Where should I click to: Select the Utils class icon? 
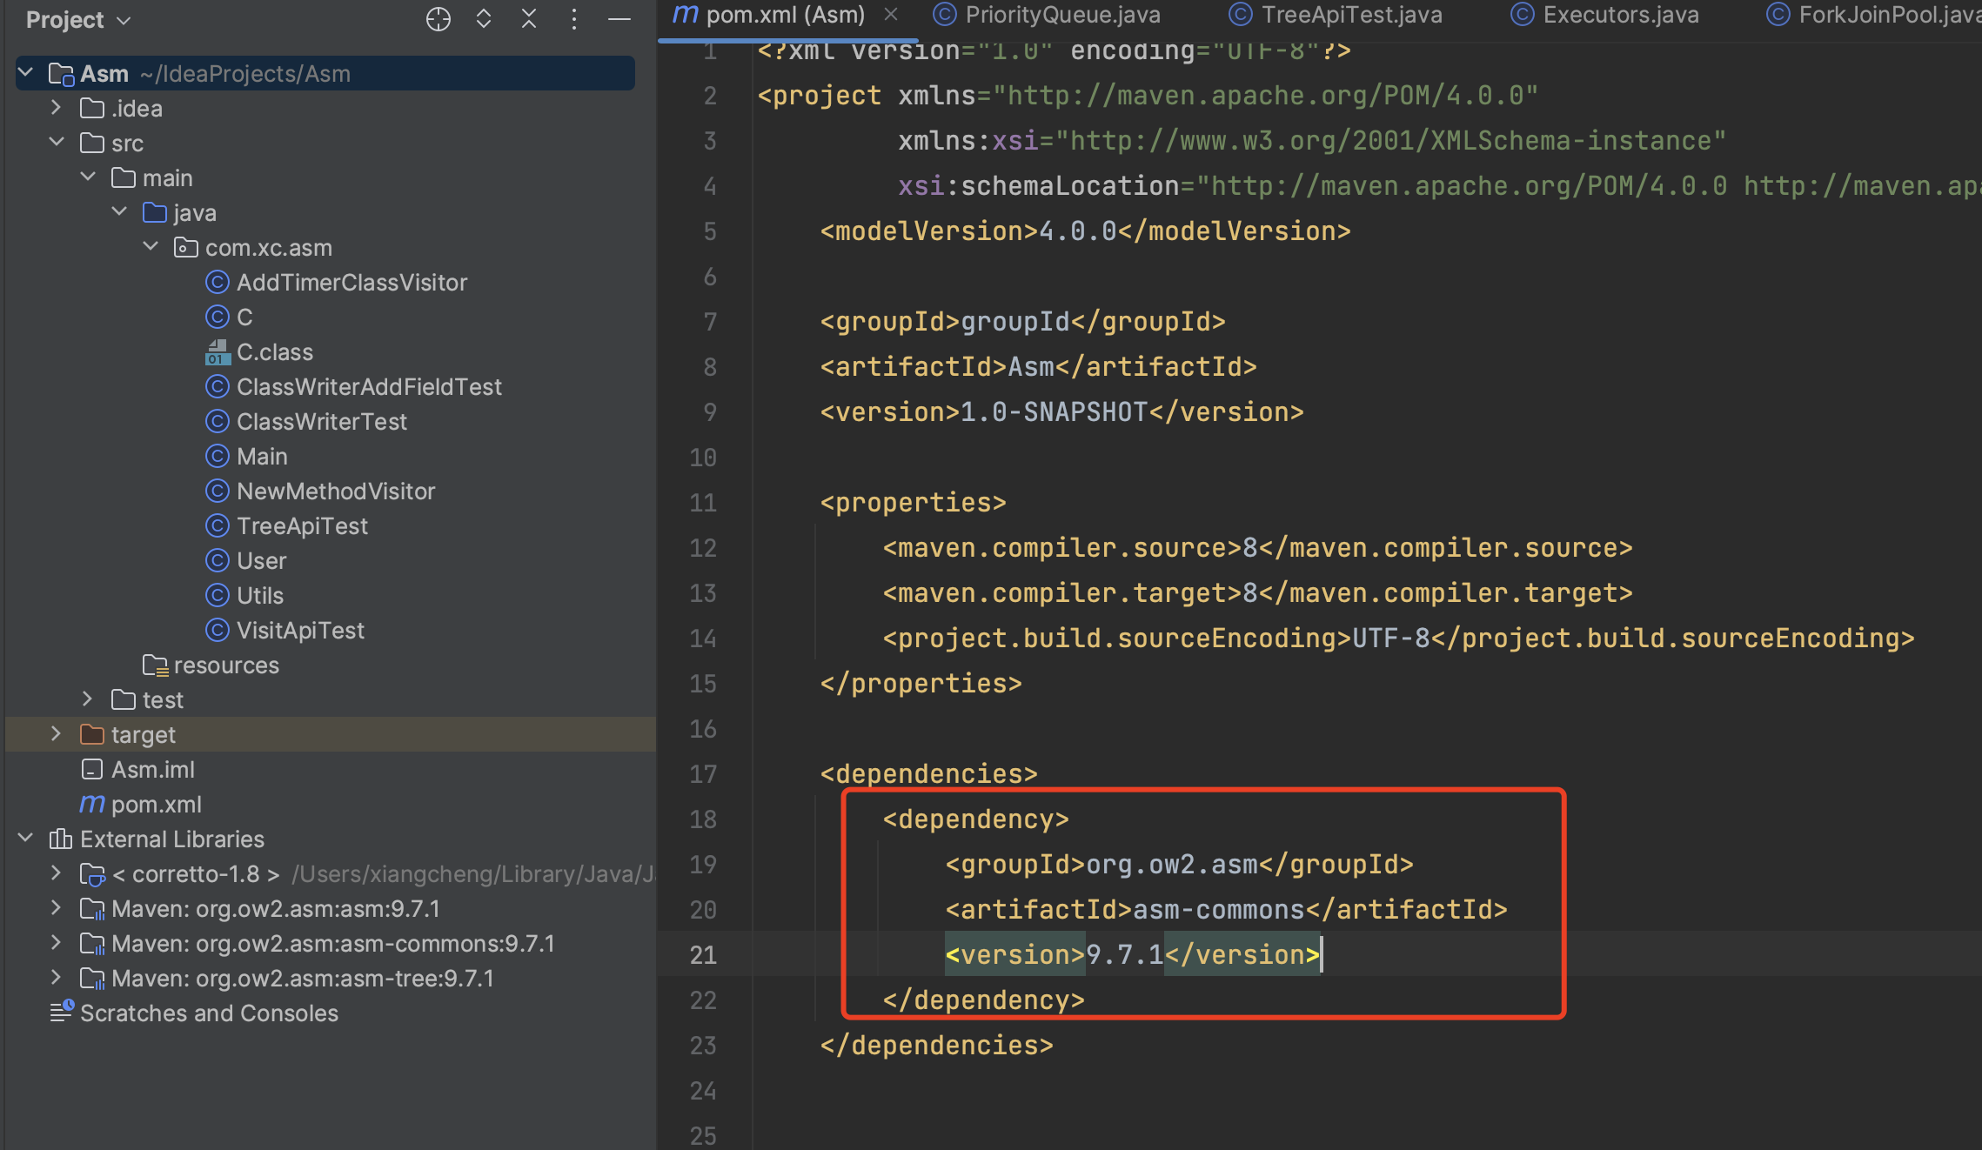pos(217,596)
